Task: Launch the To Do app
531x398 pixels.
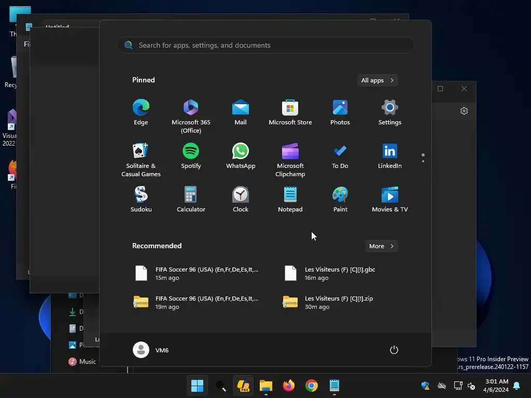Action: 340,156
